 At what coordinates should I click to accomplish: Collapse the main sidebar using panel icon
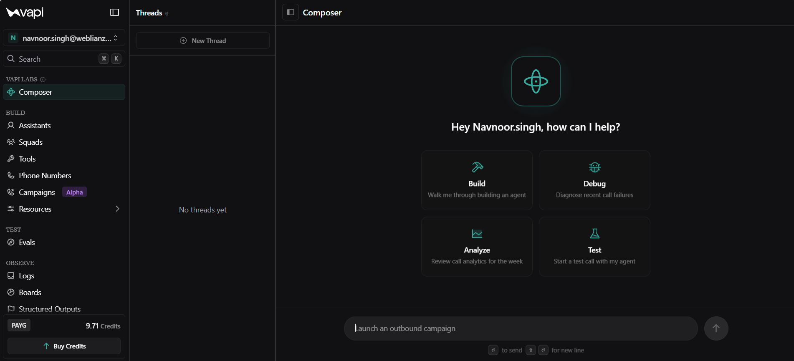pyautogui.click(x=114, y=13)
